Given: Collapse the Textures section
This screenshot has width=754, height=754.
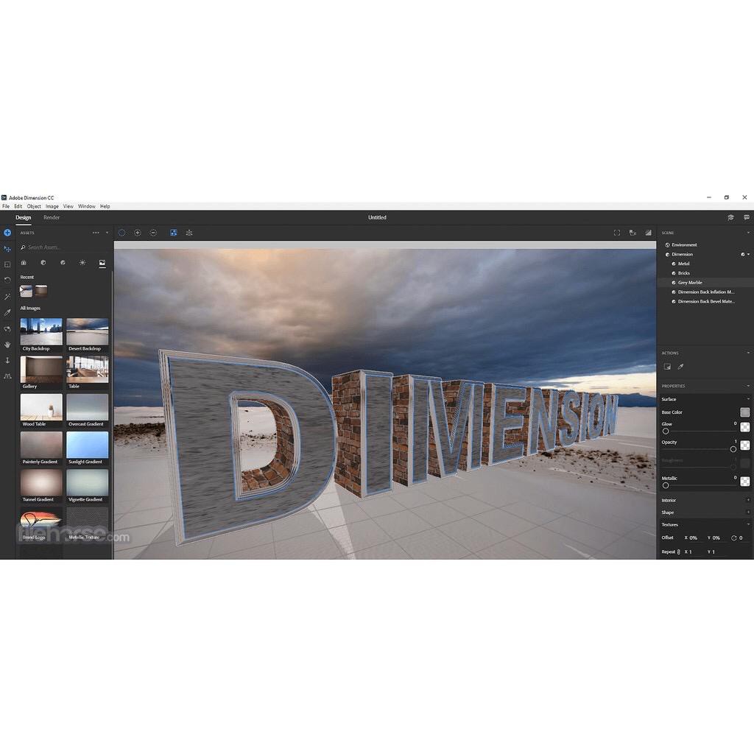Looking at the screenshot, I should pyautogui.click(x=748, y=524).
